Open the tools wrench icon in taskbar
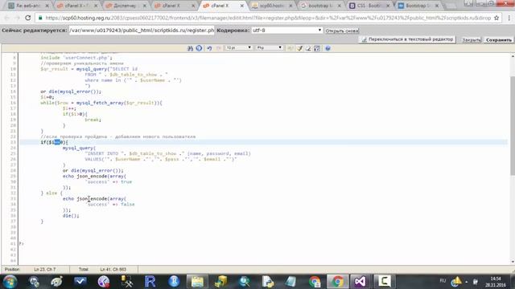515x289 pixels. pyautogui.click(x=127, y=282)
